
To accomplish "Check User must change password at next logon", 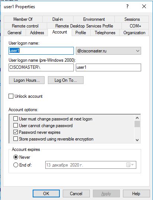I will [x=16, y=119].
